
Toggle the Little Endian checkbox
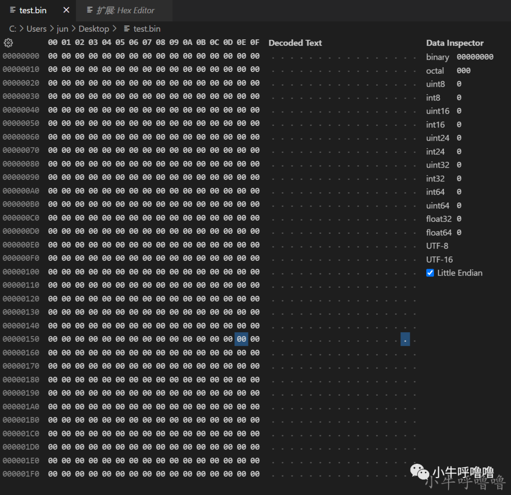(x=430, y=273)
